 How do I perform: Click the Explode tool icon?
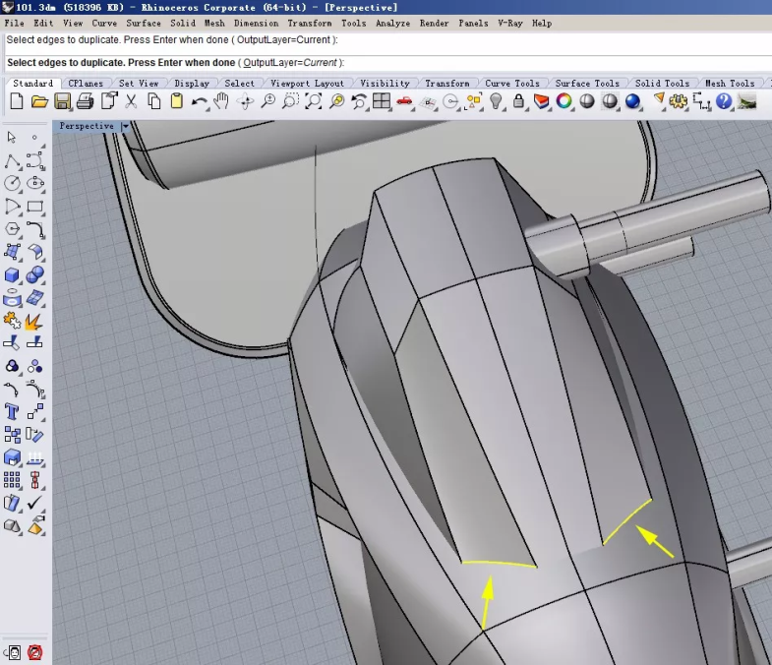[34, 321]
